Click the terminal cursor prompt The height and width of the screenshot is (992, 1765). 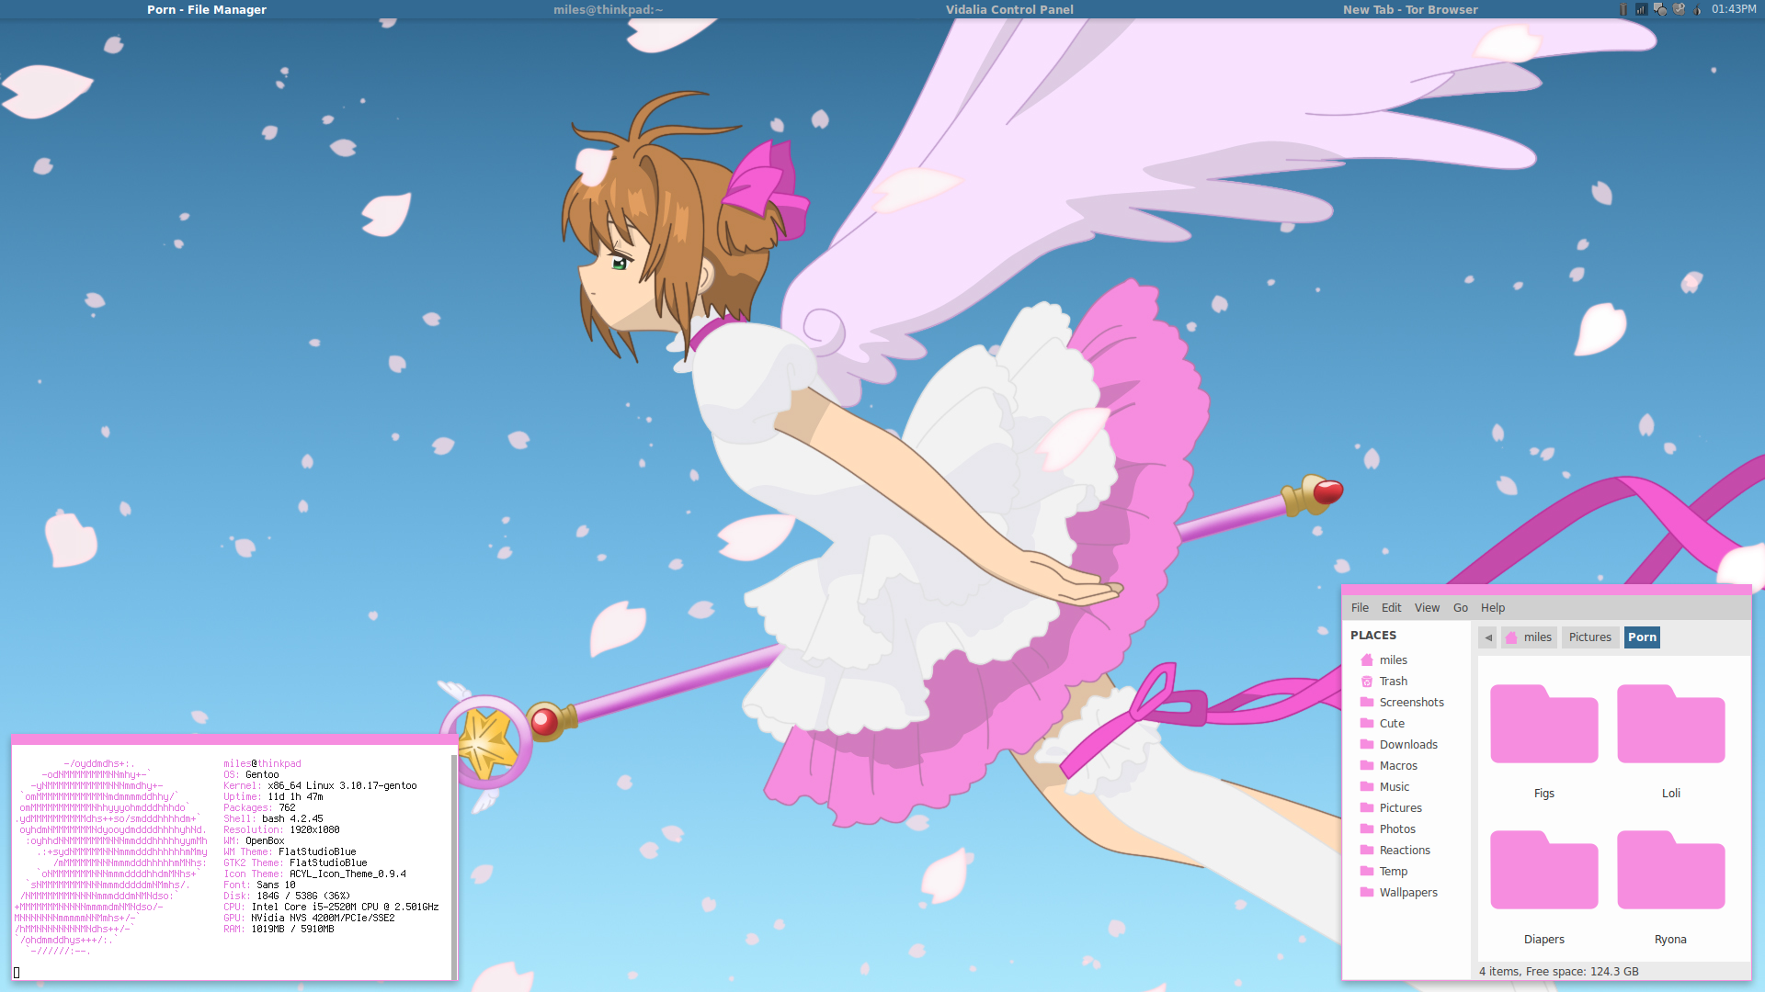click(x=17, y=973)
